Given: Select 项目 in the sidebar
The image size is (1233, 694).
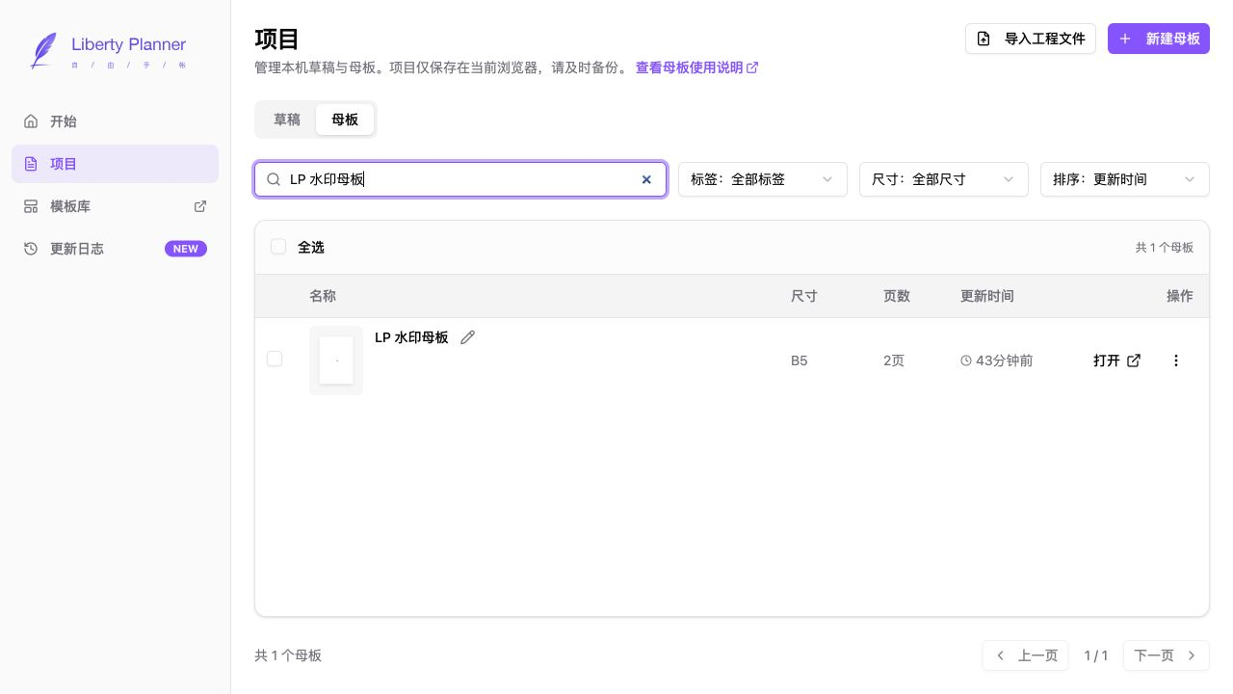Looking at the screenshot, I should pyautogui.click(x=115, y=164).
